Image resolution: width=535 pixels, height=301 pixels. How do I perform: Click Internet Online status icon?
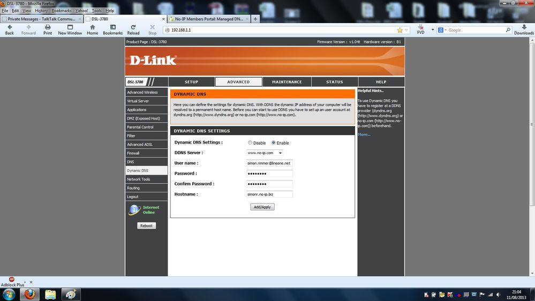134,210
